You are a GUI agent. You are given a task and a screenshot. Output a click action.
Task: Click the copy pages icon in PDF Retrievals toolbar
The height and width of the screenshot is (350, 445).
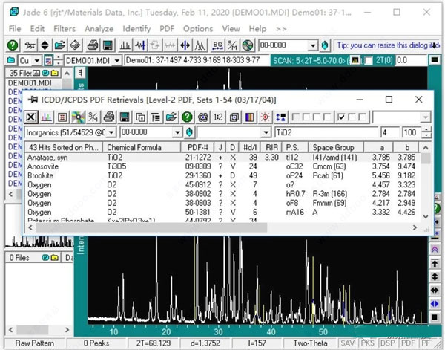point(140,117)
